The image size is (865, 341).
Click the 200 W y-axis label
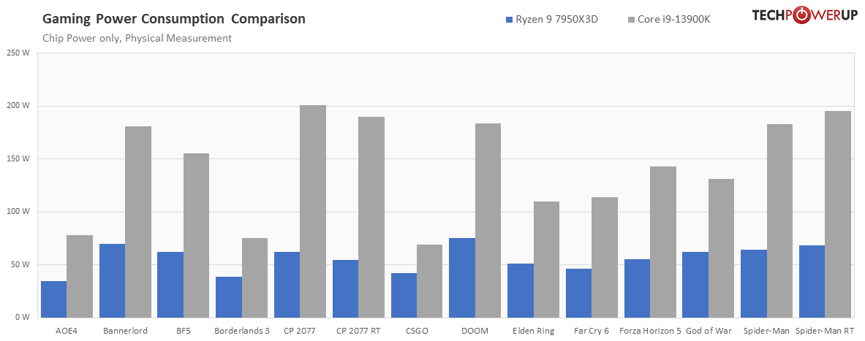pyautogui.click(x=18, y=107)
